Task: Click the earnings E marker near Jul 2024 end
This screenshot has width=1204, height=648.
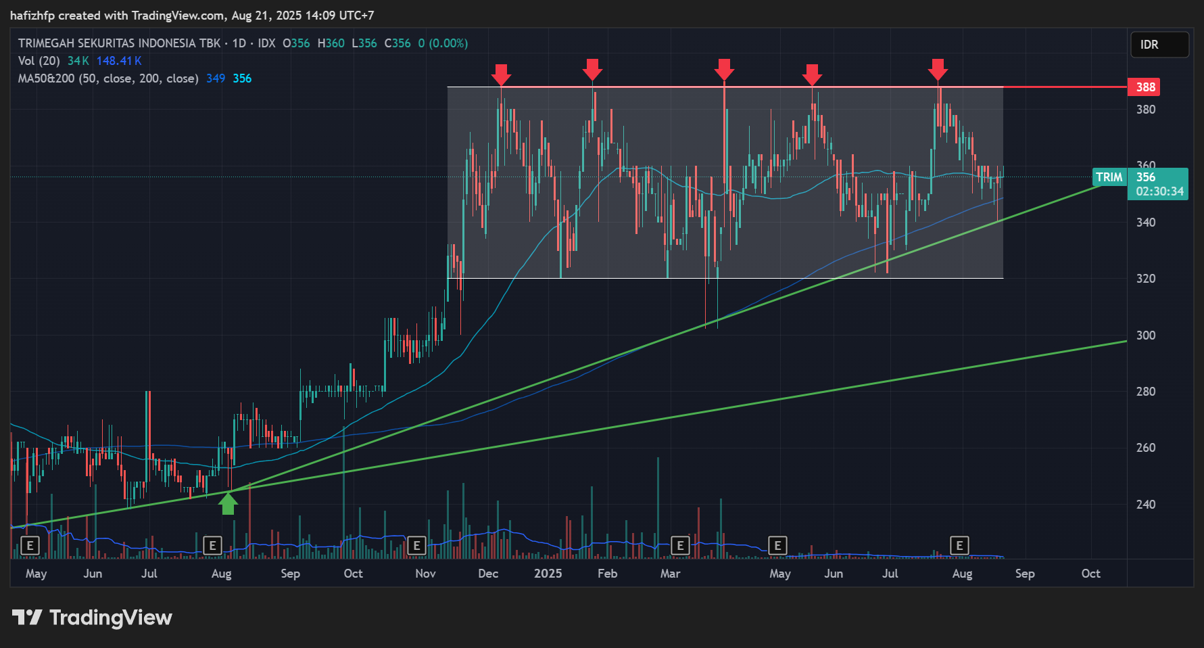Action: pos(212,545)
